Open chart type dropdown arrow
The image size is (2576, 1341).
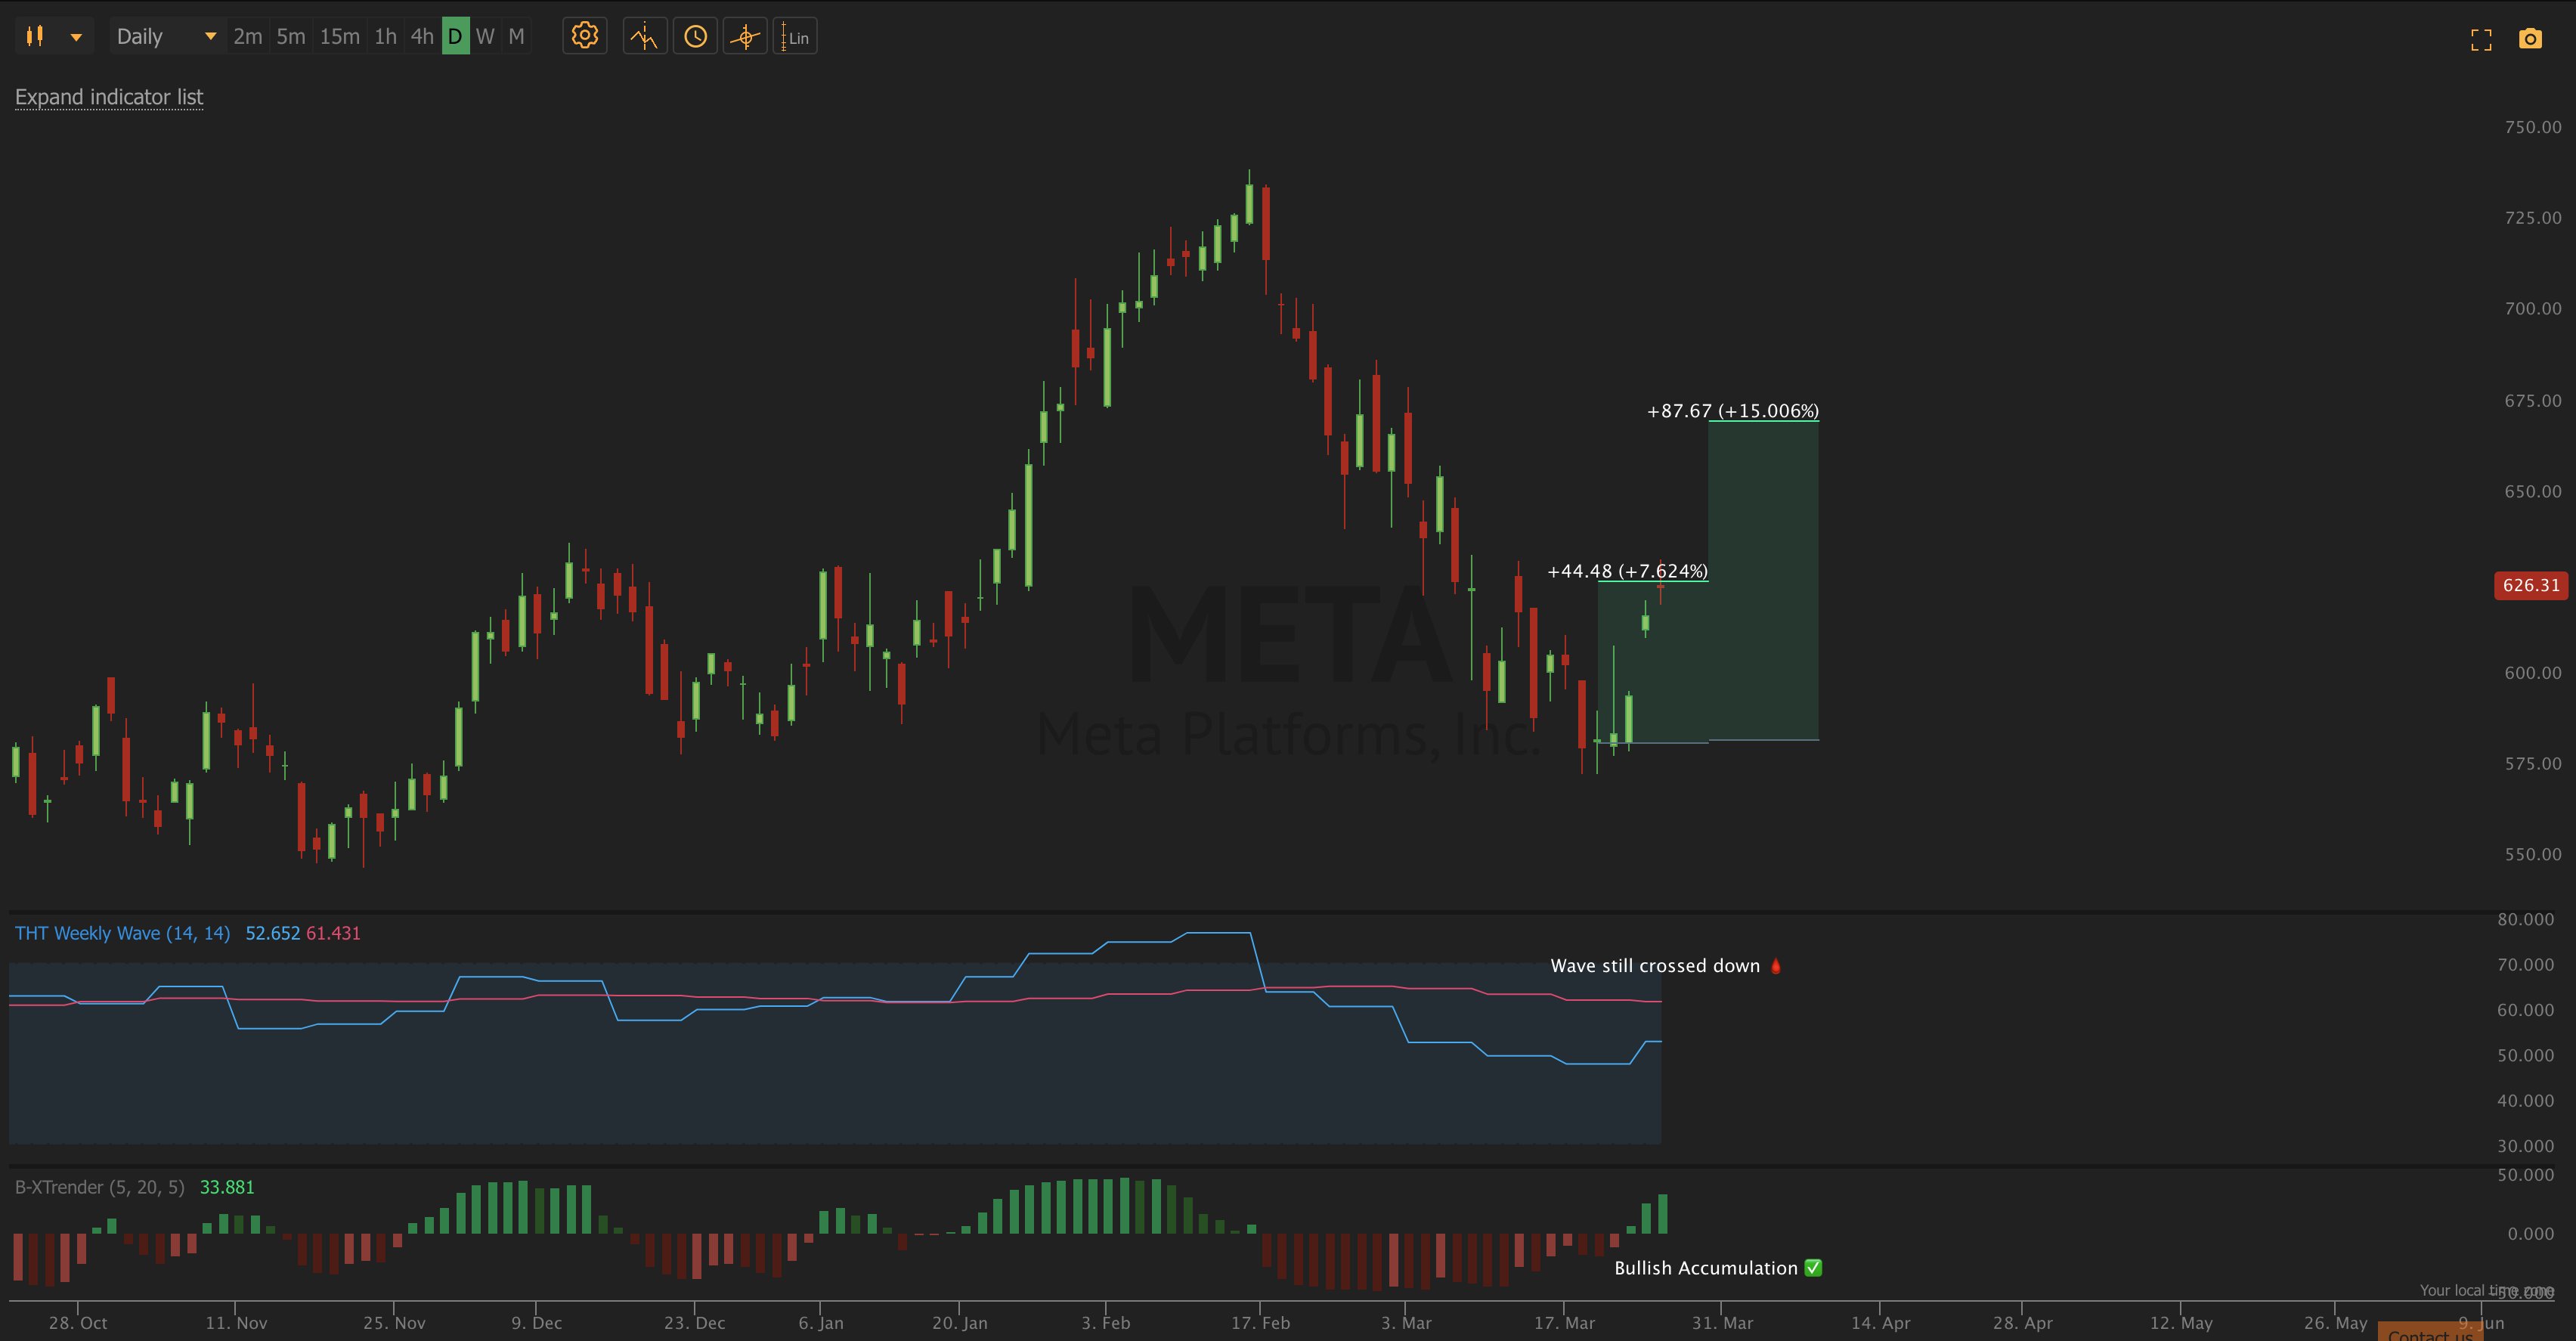76,37
